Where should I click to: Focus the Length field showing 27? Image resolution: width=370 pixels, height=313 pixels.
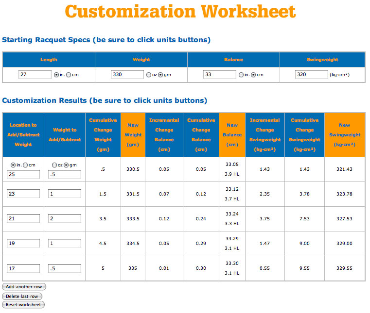pyautogui.click(x=35, y=74)
